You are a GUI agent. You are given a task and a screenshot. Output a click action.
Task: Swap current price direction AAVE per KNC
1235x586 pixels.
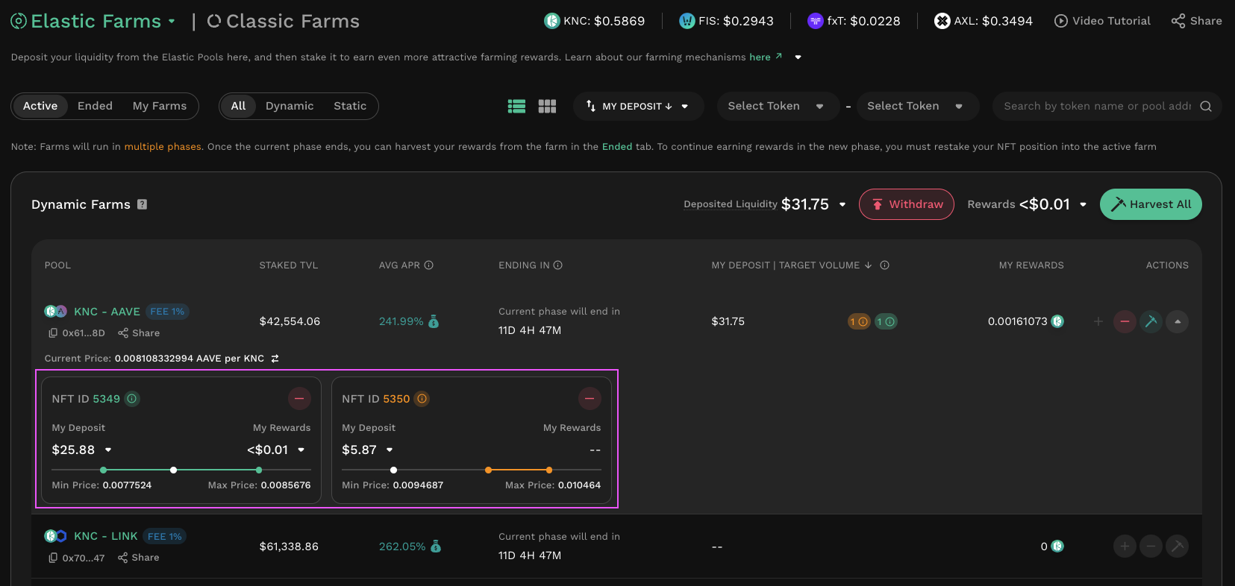tap(275, 359)
